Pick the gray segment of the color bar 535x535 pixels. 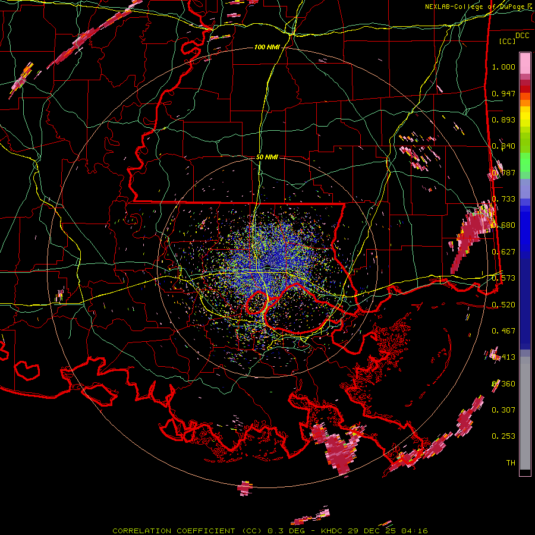point(525,413)
